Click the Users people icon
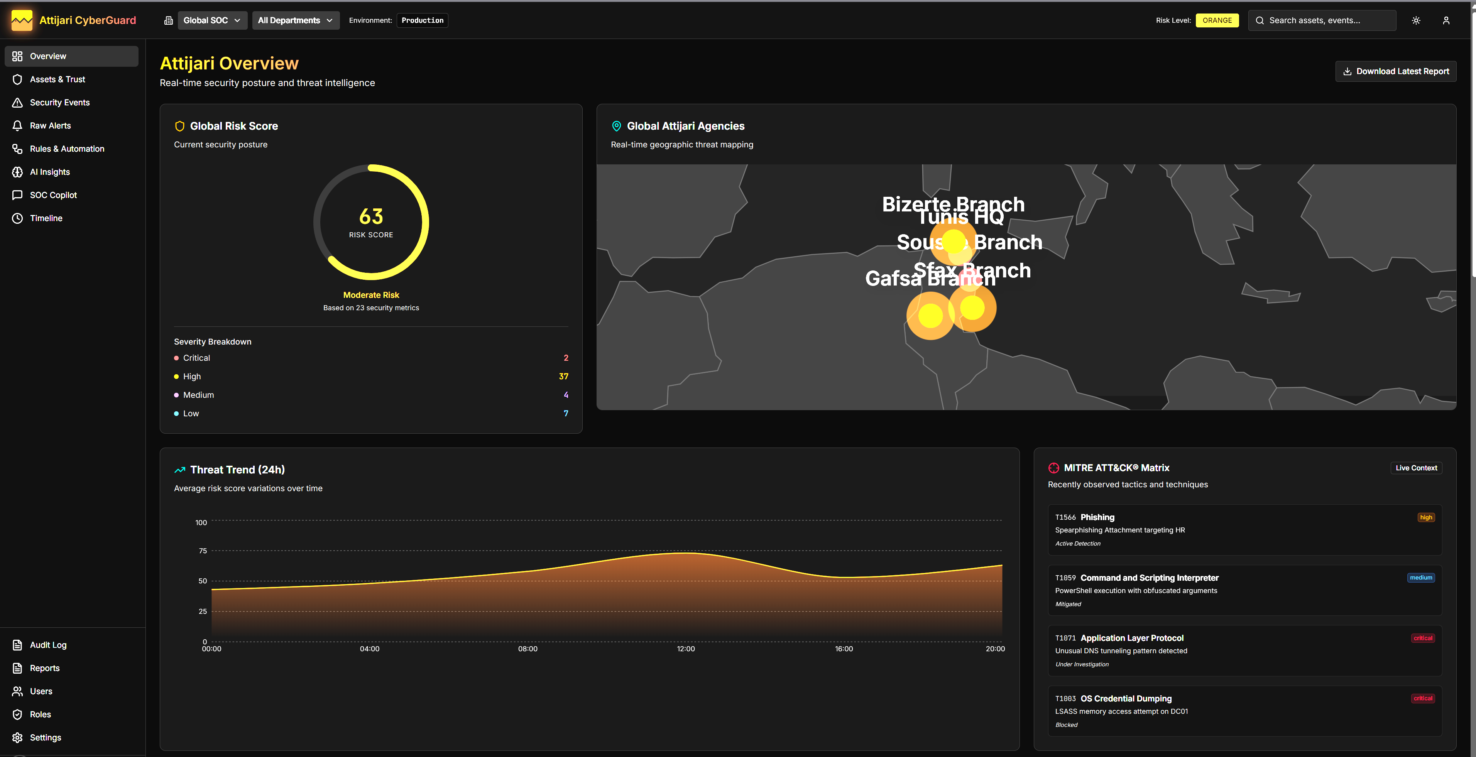Image resolution: width=1476 pixels, height=757 pixels. (x=17, y=692)
